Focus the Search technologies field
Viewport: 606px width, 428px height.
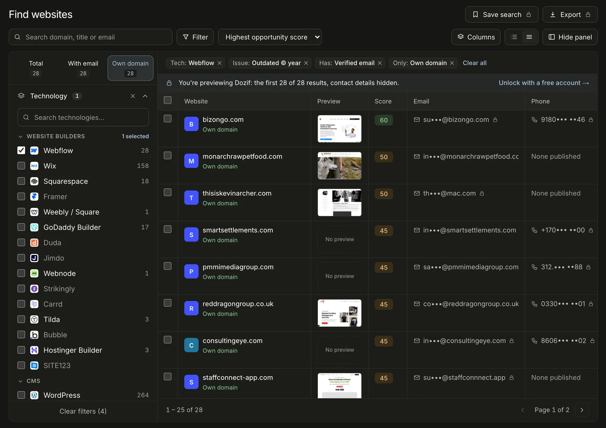coord(83,117)
